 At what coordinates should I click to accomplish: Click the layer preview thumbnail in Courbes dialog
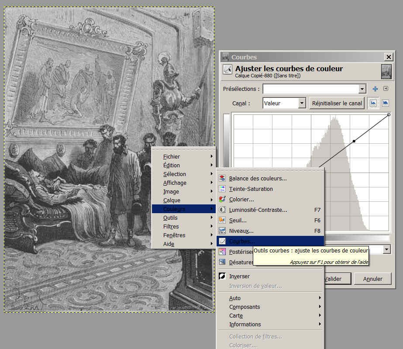tap(386, 71)
